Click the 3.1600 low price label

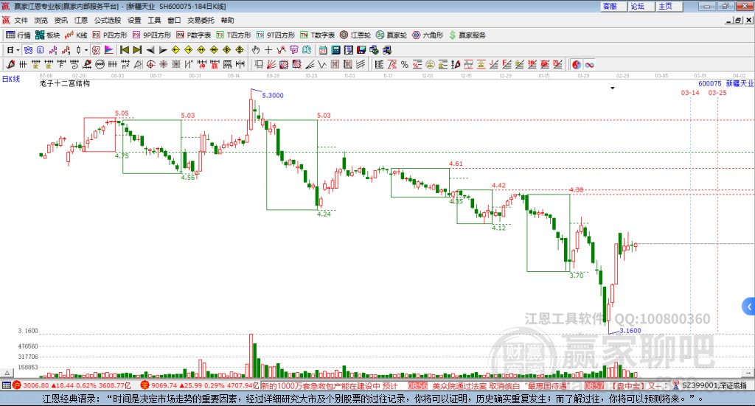click(630, 331)
